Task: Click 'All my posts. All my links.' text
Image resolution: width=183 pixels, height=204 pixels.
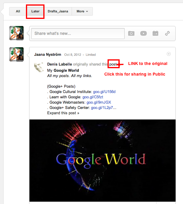Action: coord(70,76)
